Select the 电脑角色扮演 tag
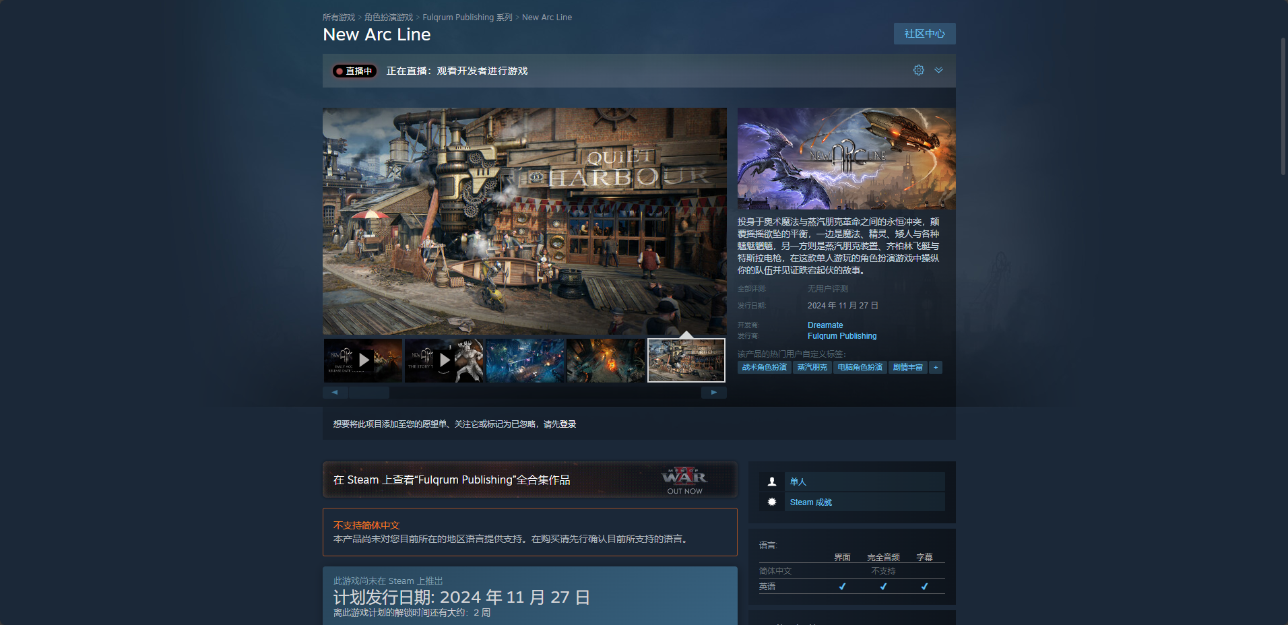Viewport: 1288px width, 625px height. click(x=860, y=368)
